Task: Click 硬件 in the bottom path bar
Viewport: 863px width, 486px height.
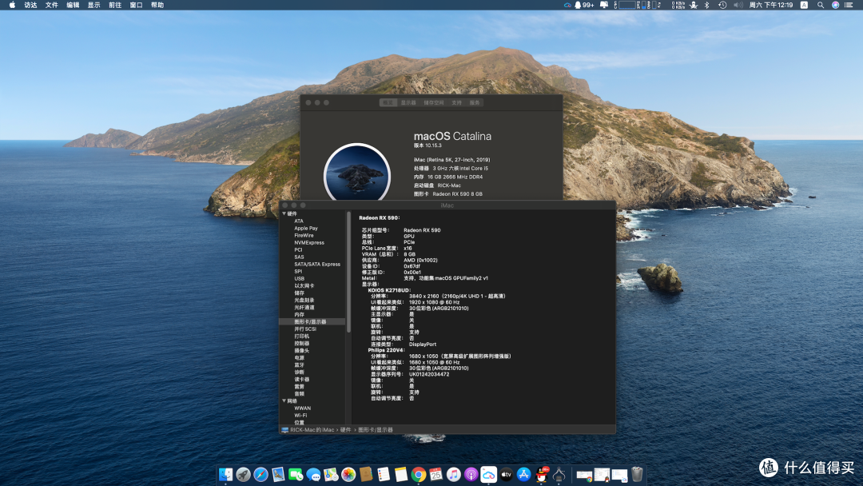Action: pos(345,430)
